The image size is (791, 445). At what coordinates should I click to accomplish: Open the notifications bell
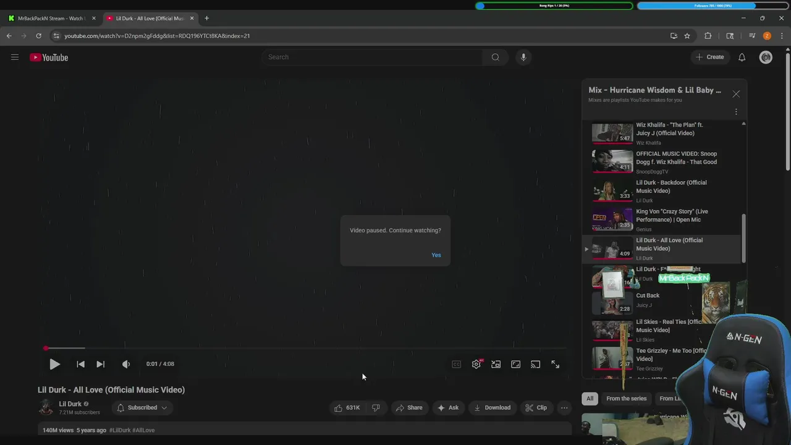tap(742, 57)
